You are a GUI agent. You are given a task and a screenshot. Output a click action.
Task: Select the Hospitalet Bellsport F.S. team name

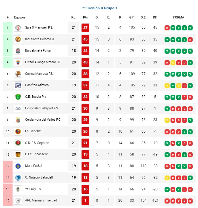[x=42, y=108]
